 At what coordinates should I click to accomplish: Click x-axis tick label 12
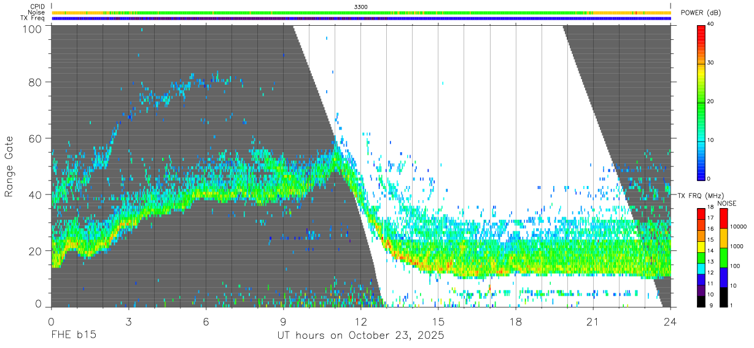tap(360, 321)
